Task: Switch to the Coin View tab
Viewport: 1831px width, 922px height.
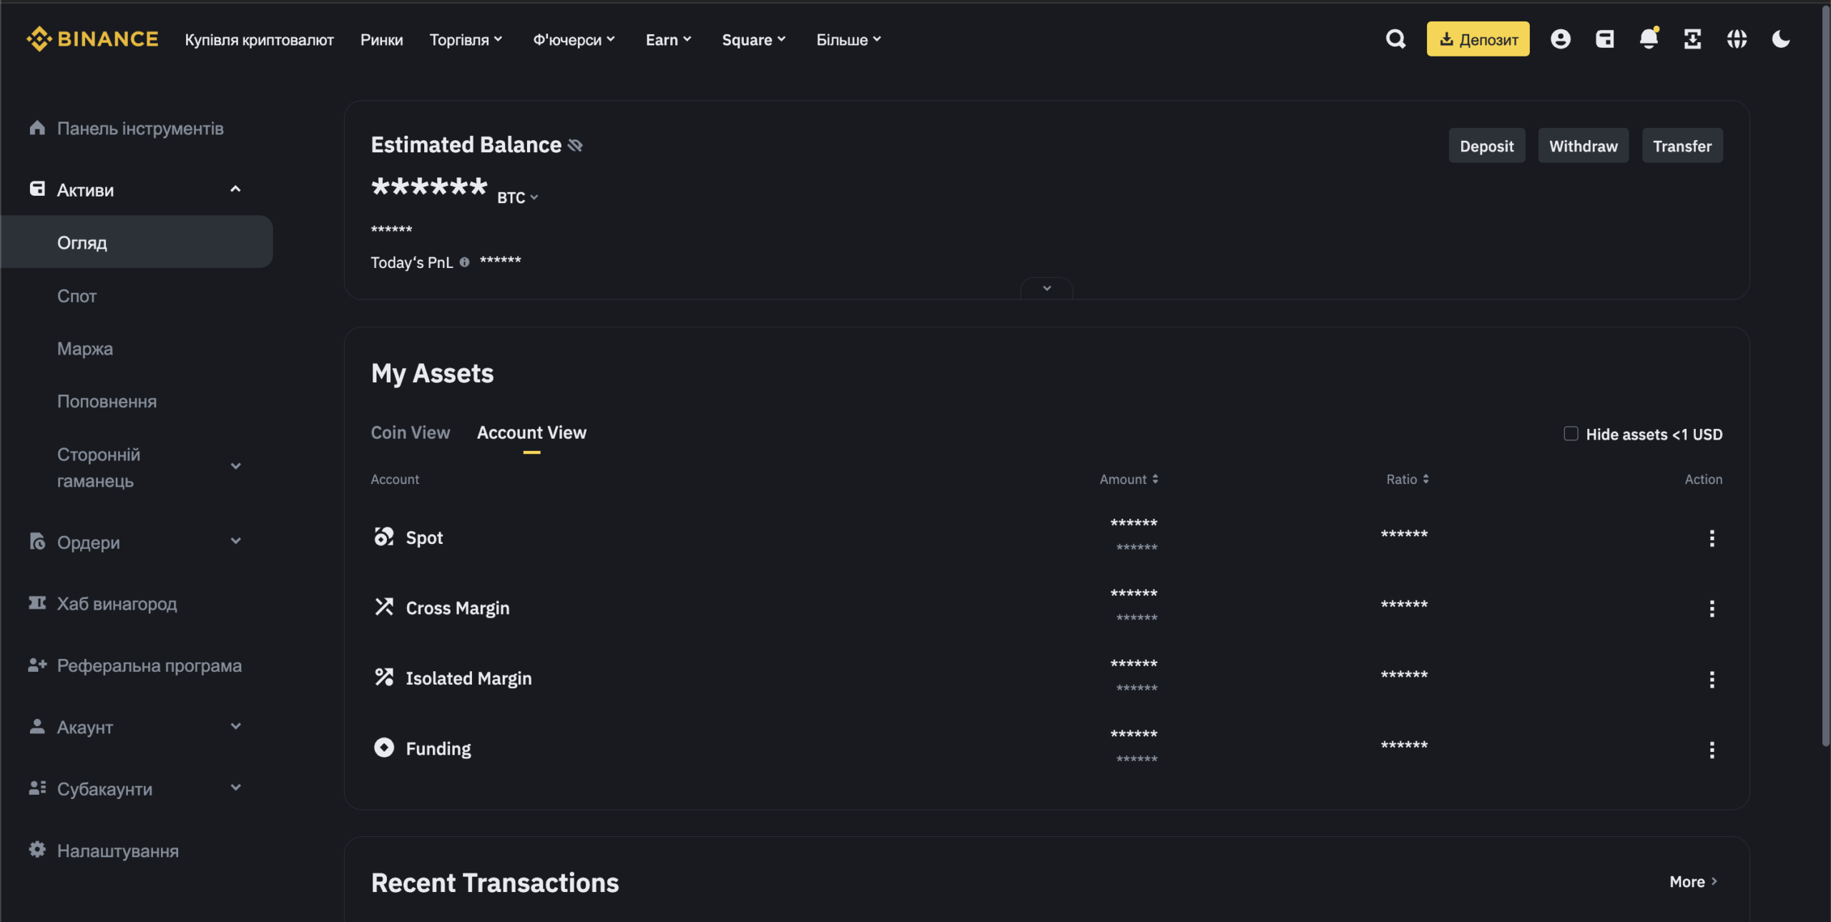Action: 411,433
